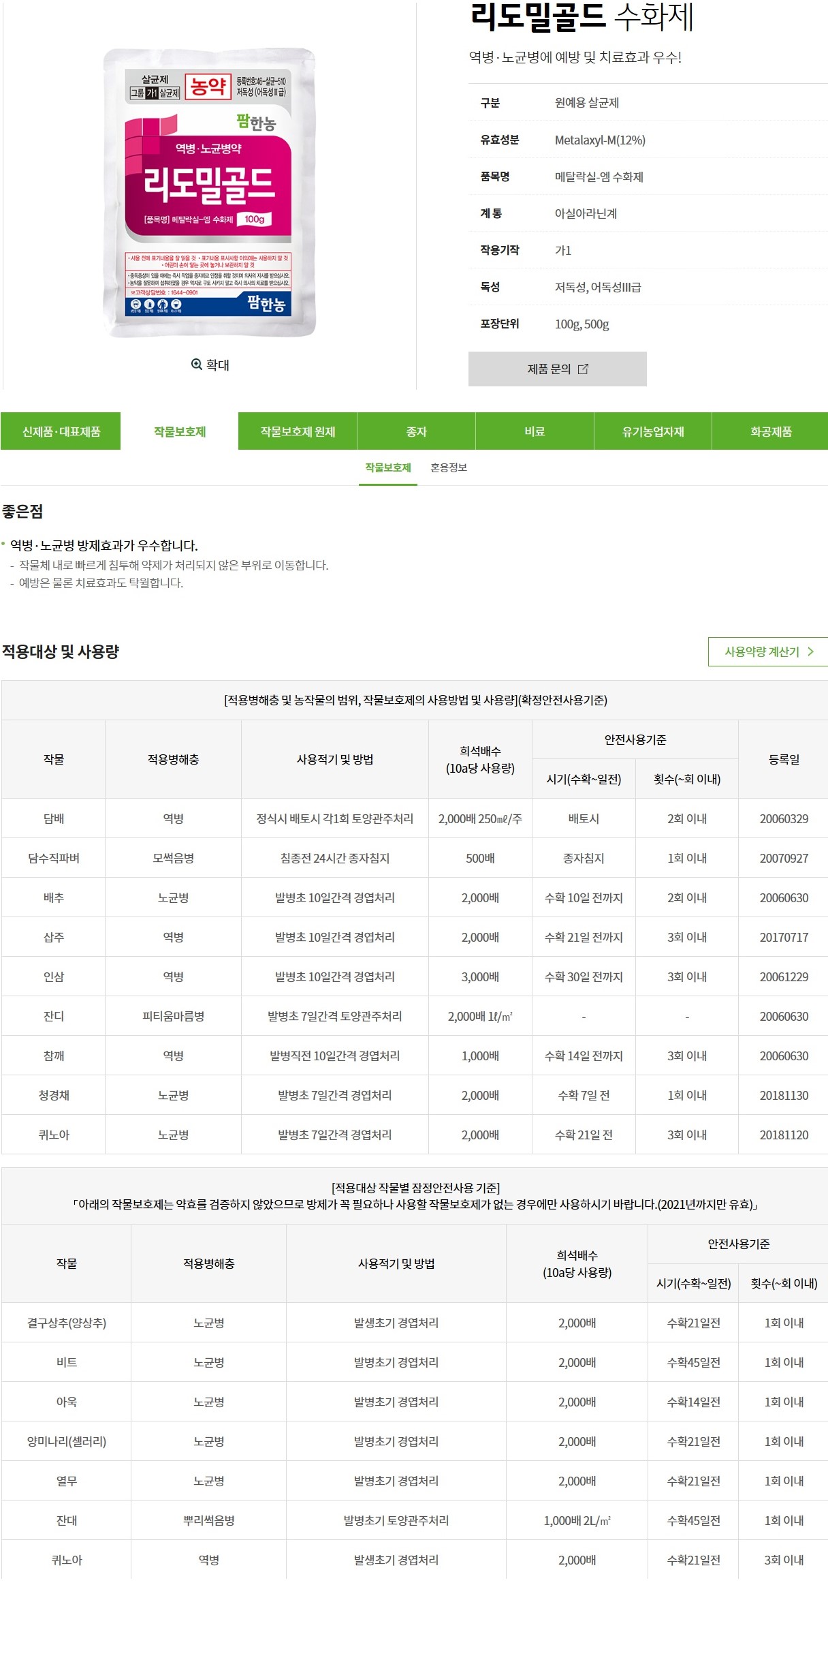Click the 잔디 crop cell
Screen dimensions: 828x1662
pos(54,1016)
